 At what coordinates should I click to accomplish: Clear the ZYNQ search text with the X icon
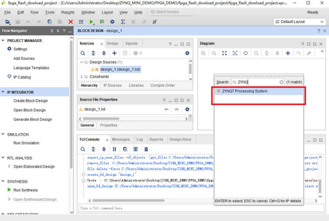tap(281, 82)
